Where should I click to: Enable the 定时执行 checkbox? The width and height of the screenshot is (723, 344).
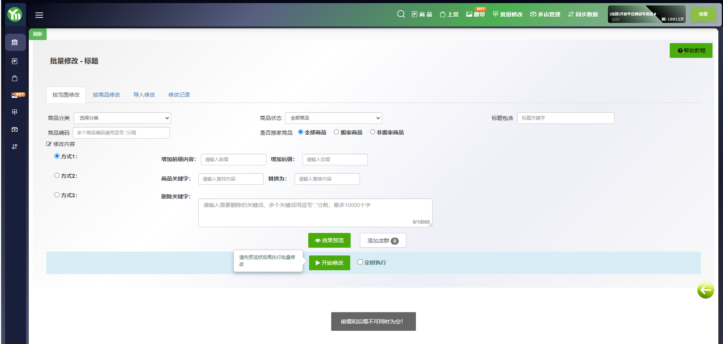360,262
